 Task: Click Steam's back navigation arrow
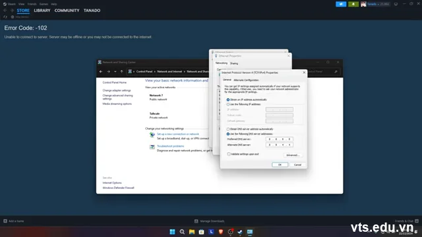tap(5, 11)
